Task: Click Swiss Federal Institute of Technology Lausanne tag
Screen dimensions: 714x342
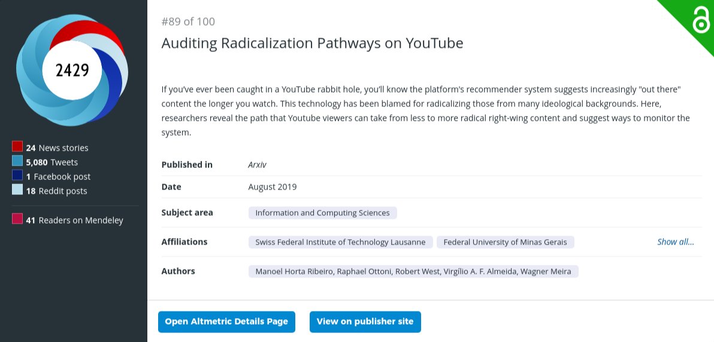Action: (x=340, y=242)
